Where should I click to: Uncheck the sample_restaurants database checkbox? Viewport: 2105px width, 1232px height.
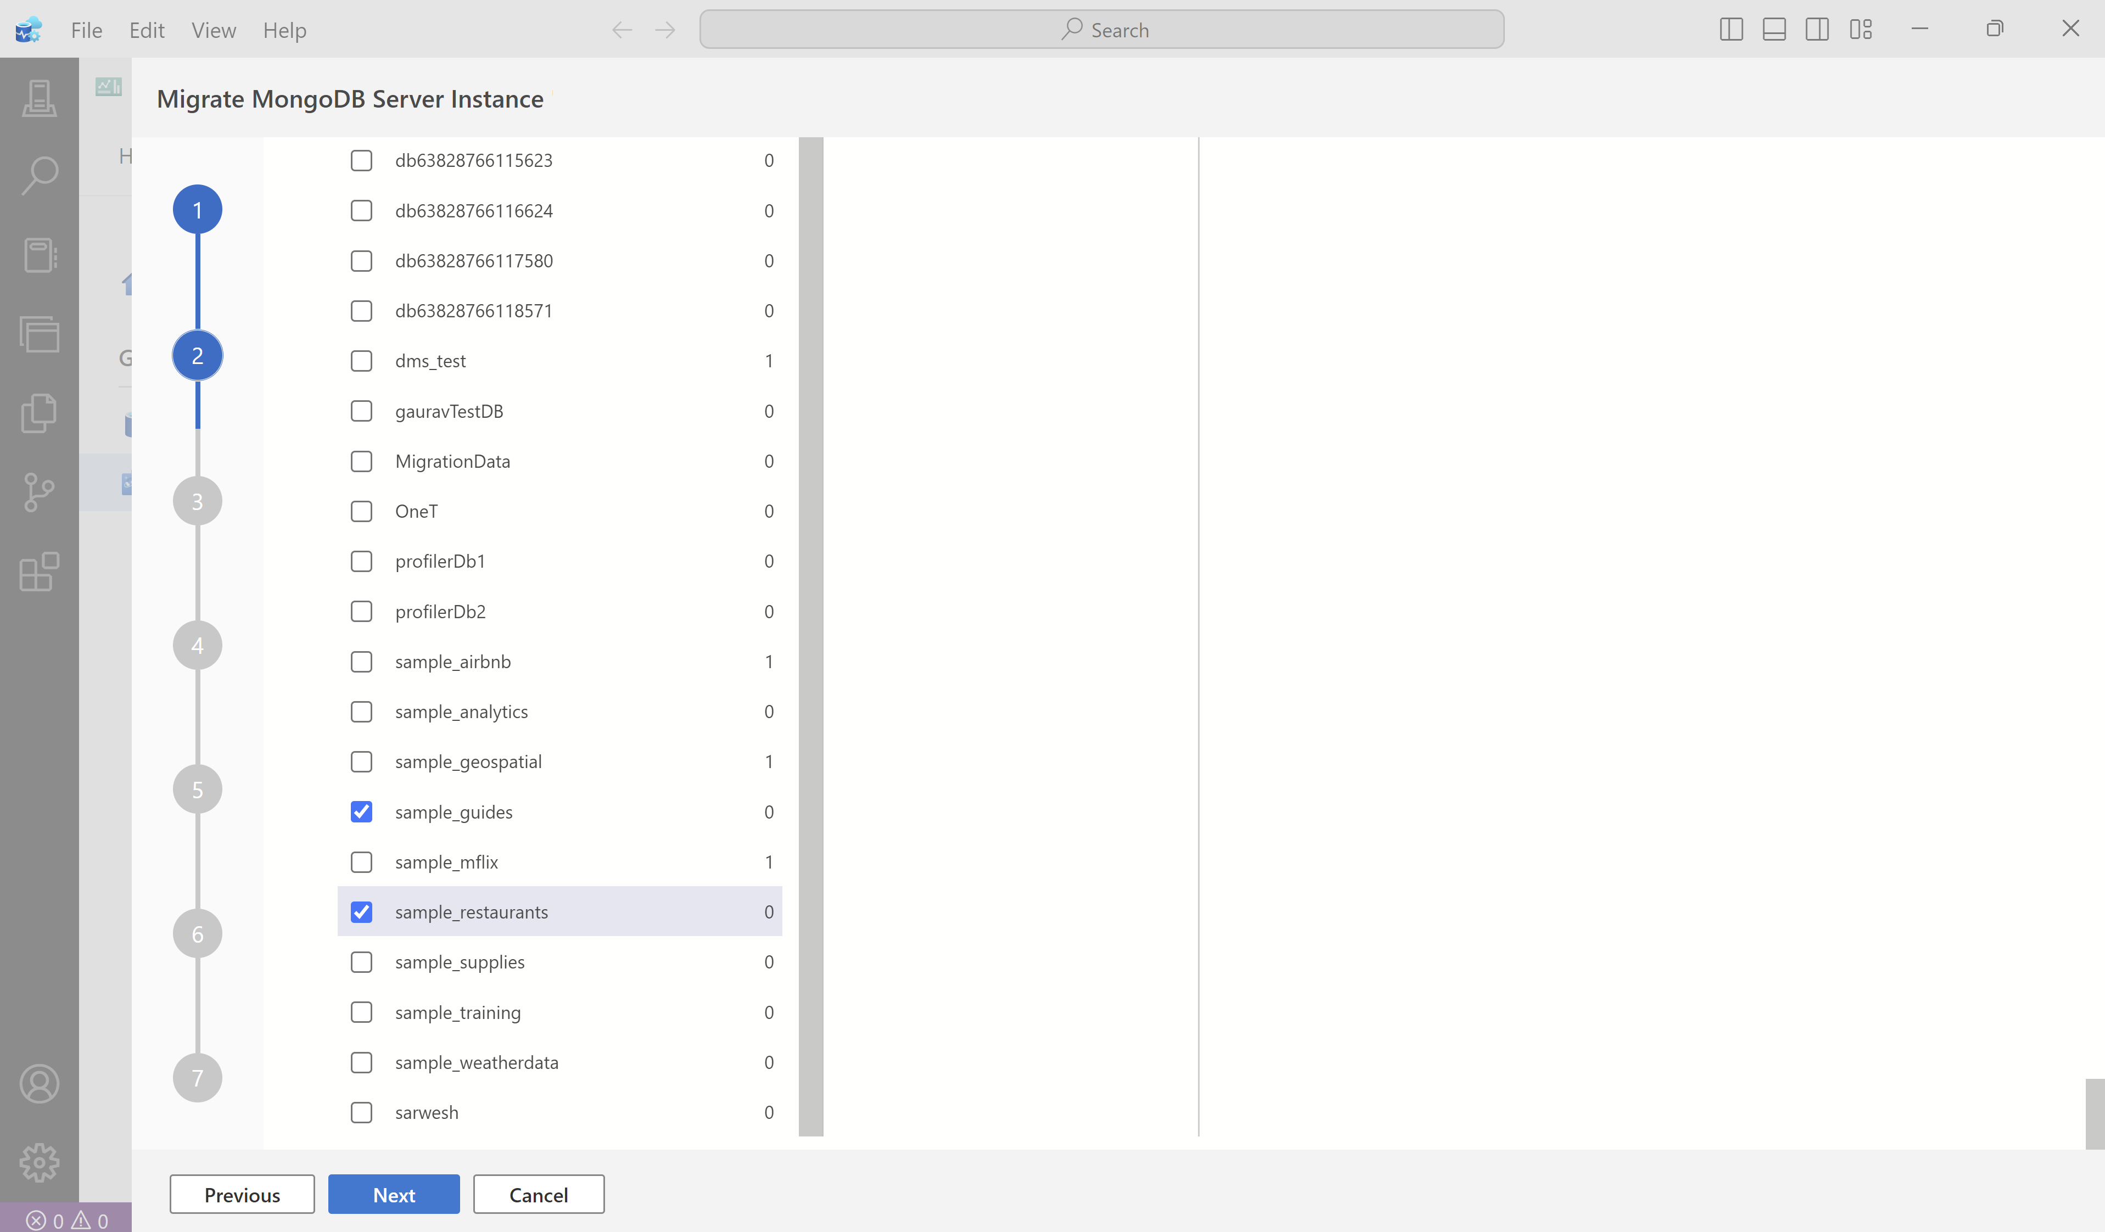tap(361, 911)
